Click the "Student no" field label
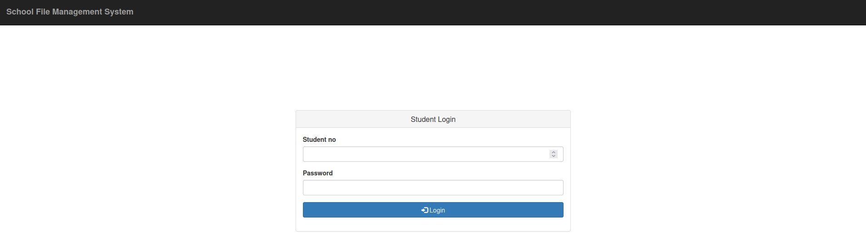 [319, 140]
